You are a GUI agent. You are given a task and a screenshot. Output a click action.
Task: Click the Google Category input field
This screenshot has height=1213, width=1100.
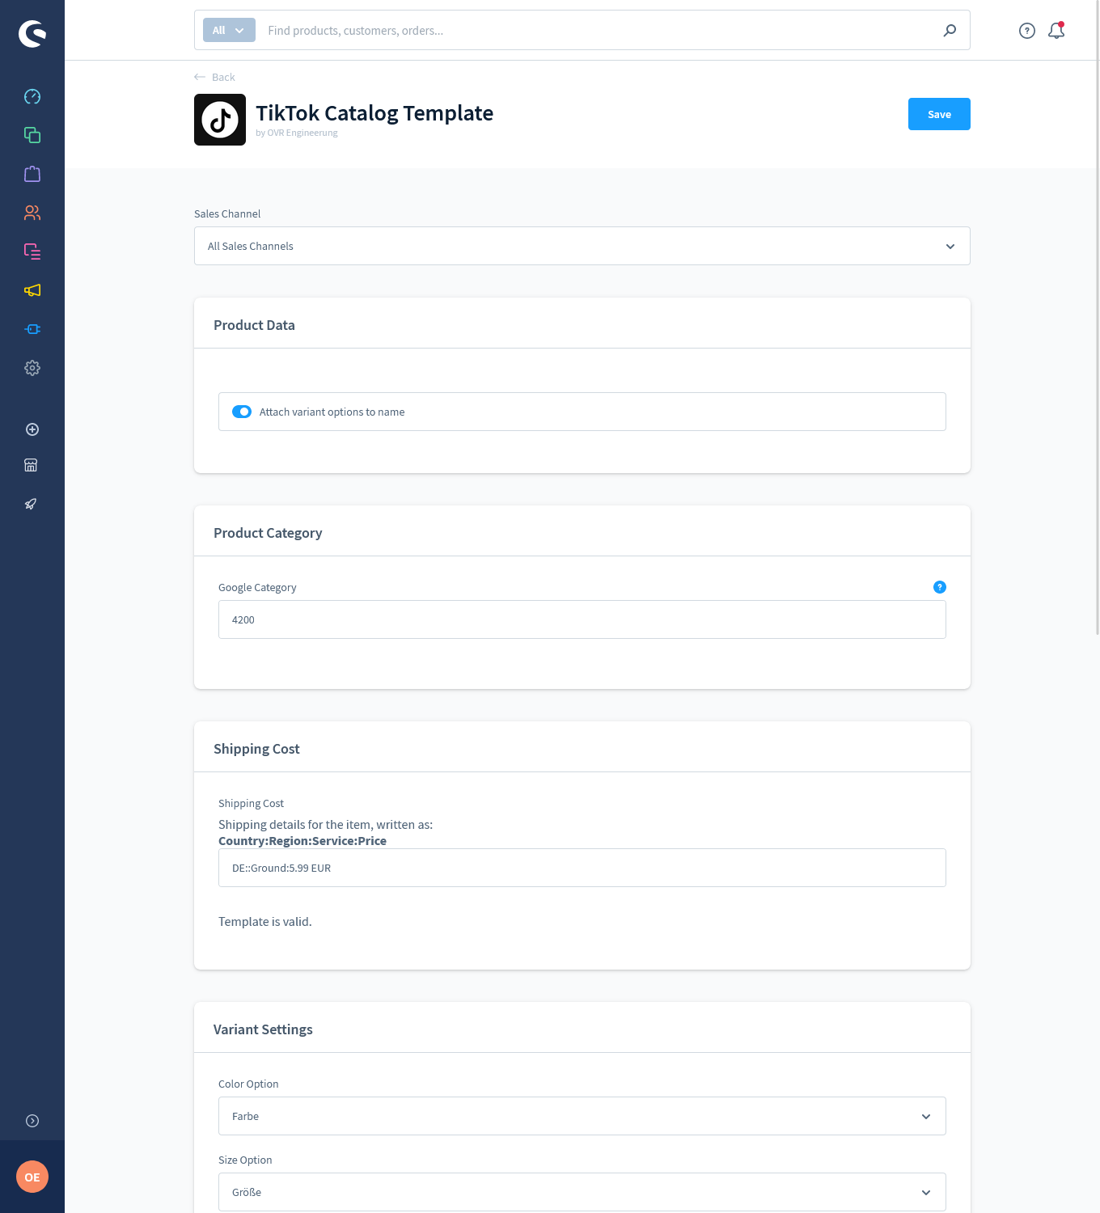coord(582,619)
